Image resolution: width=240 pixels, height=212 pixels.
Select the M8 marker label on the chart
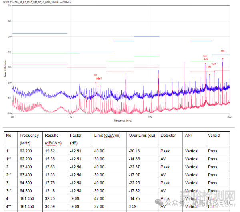tap(222, 51)
